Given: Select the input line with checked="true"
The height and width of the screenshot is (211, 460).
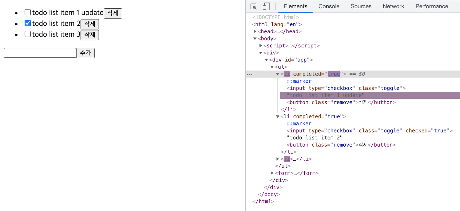Looking at the screenshot, I should [370, 131].
